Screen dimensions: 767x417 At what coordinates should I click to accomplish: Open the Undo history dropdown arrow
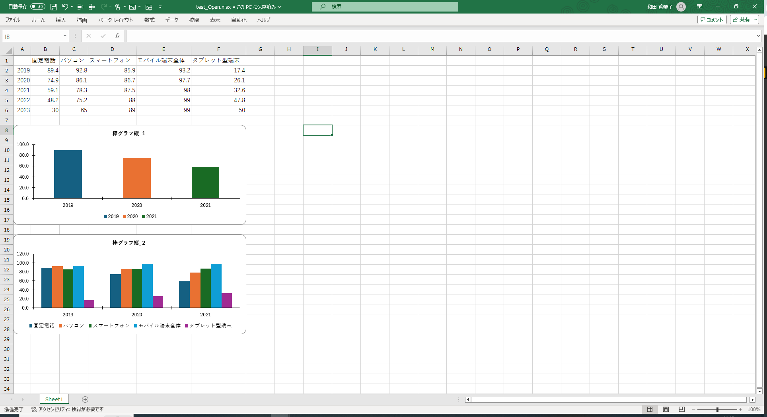pyautogui.click(x=72, y=7)
